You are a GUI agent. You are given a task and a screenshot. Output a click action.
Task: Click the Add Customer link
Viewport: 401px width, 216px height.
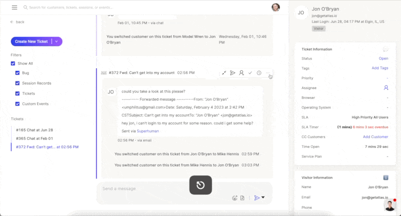[375, 136]
